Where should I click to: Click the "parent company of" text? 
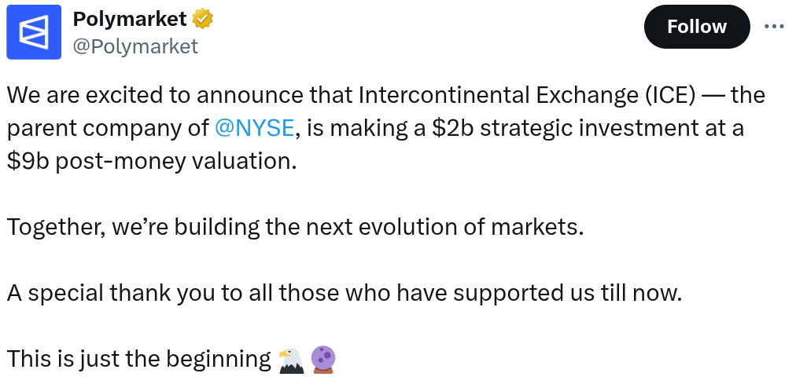point(106,128)
